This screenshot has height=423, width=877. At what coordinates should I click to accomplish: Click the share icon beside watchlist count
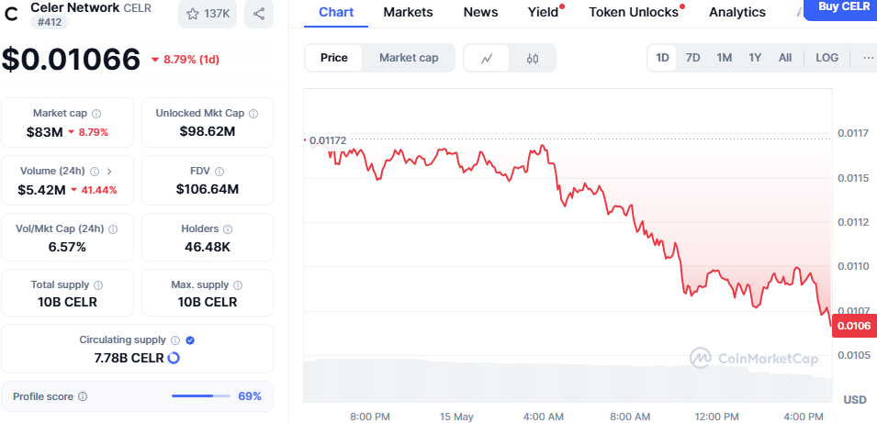[259, 14]
